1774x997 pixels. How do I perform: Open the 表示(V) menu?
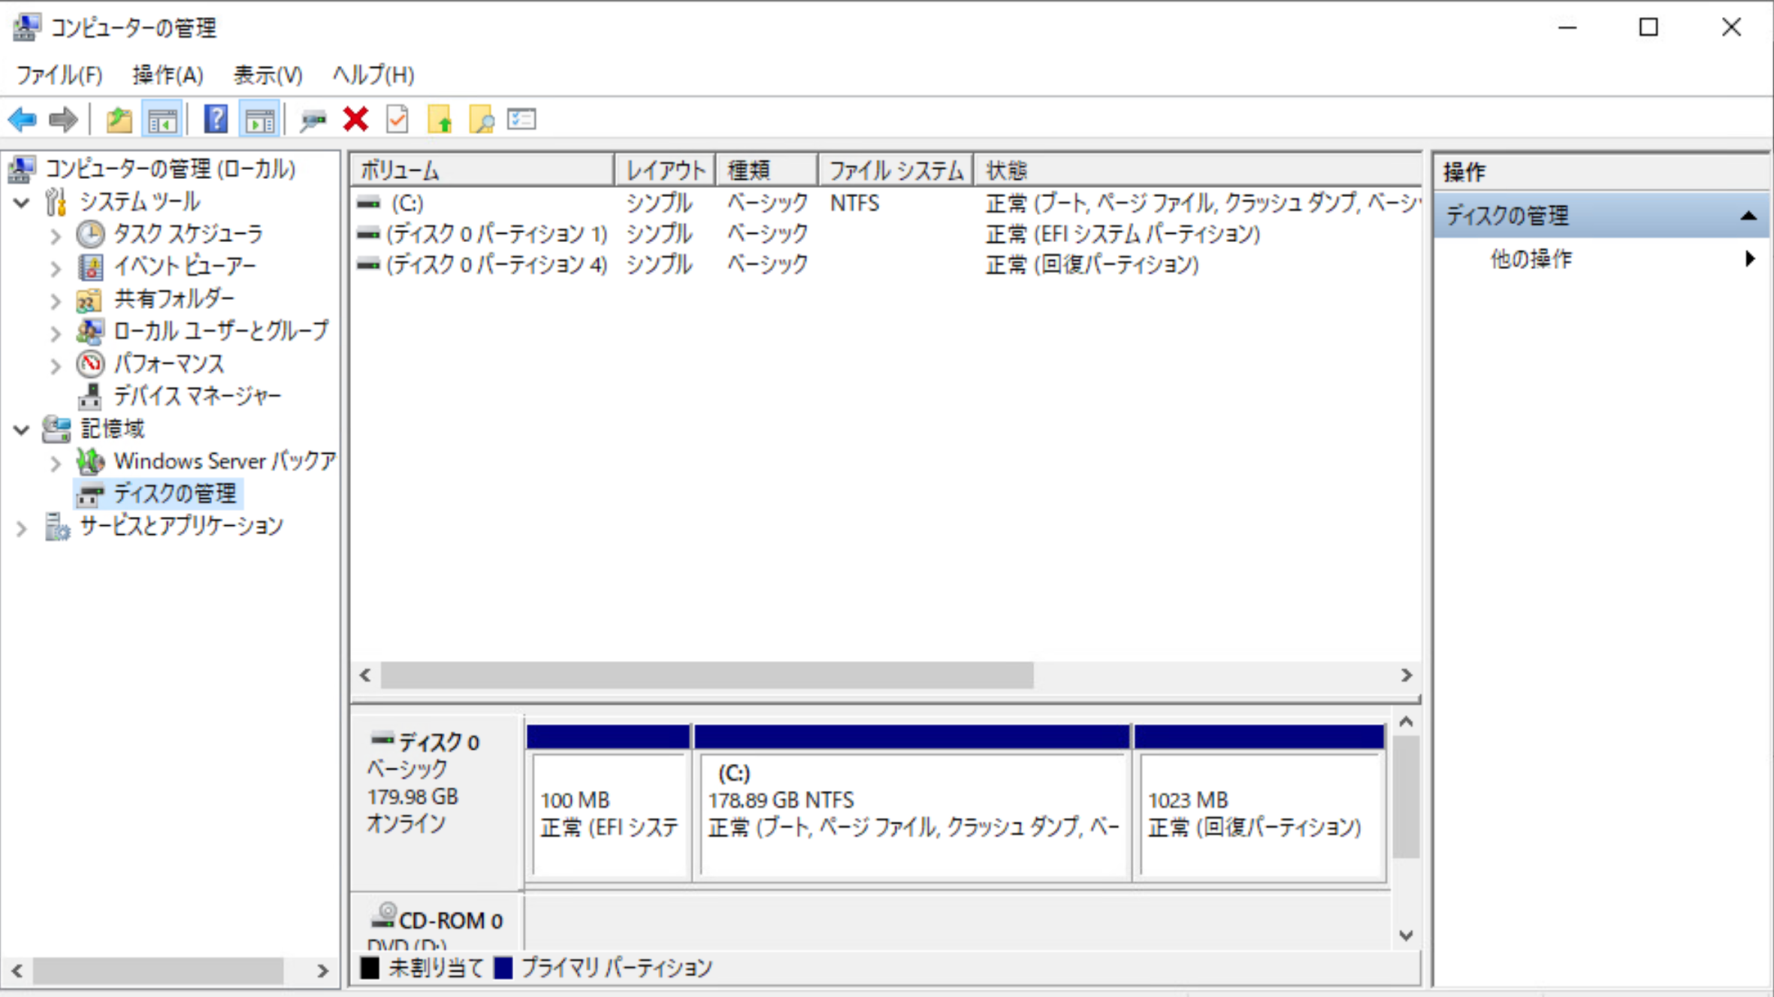[267, 75]
